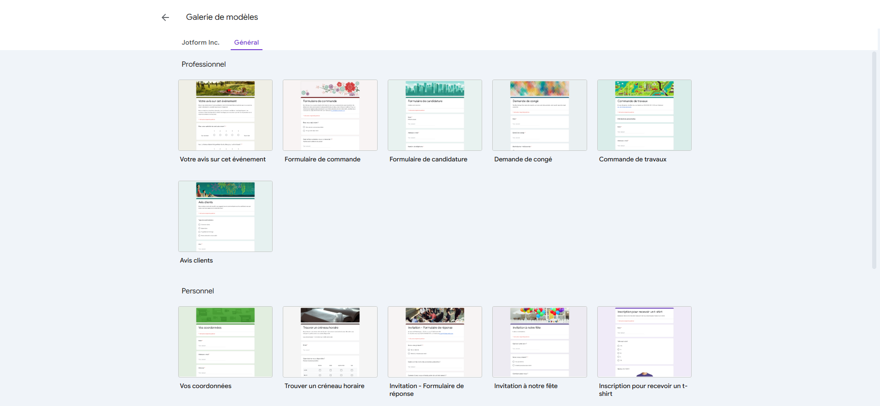Switch to the Jotform Inc. tab
Viewport: 880px width, 406px height.
(200, 42)
